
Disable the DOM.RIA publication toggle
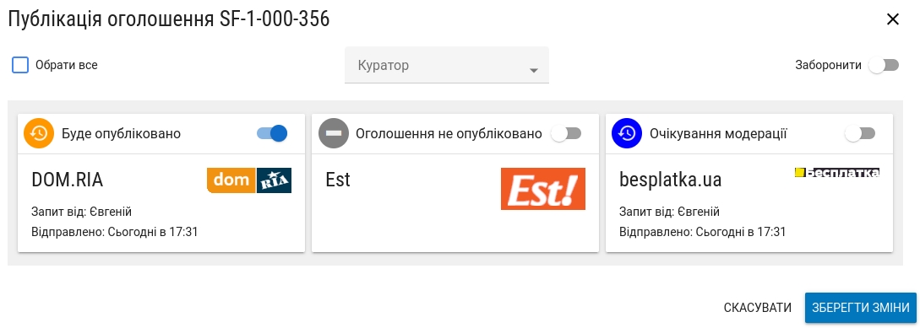272,133
